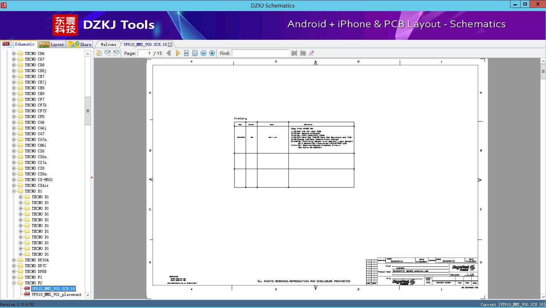Click the find next icon
The image size is (546, 308).
point(303,53)
